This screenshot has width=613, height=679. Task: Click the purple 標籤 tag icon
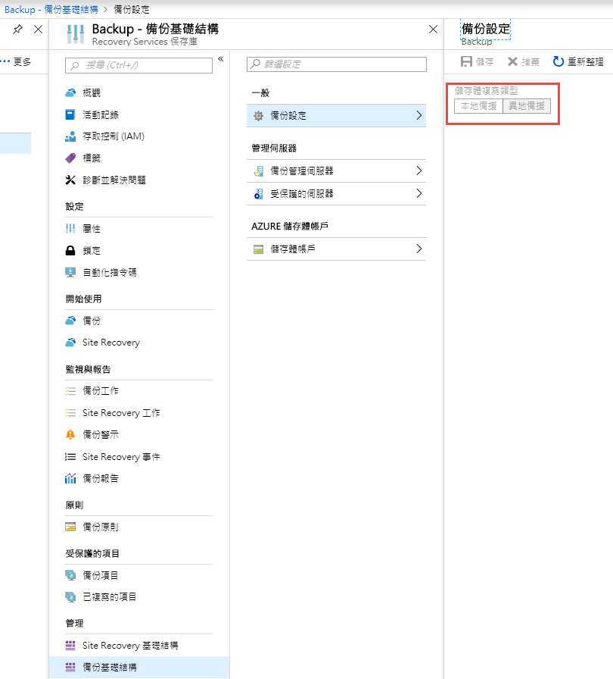(x=70, y=158)
